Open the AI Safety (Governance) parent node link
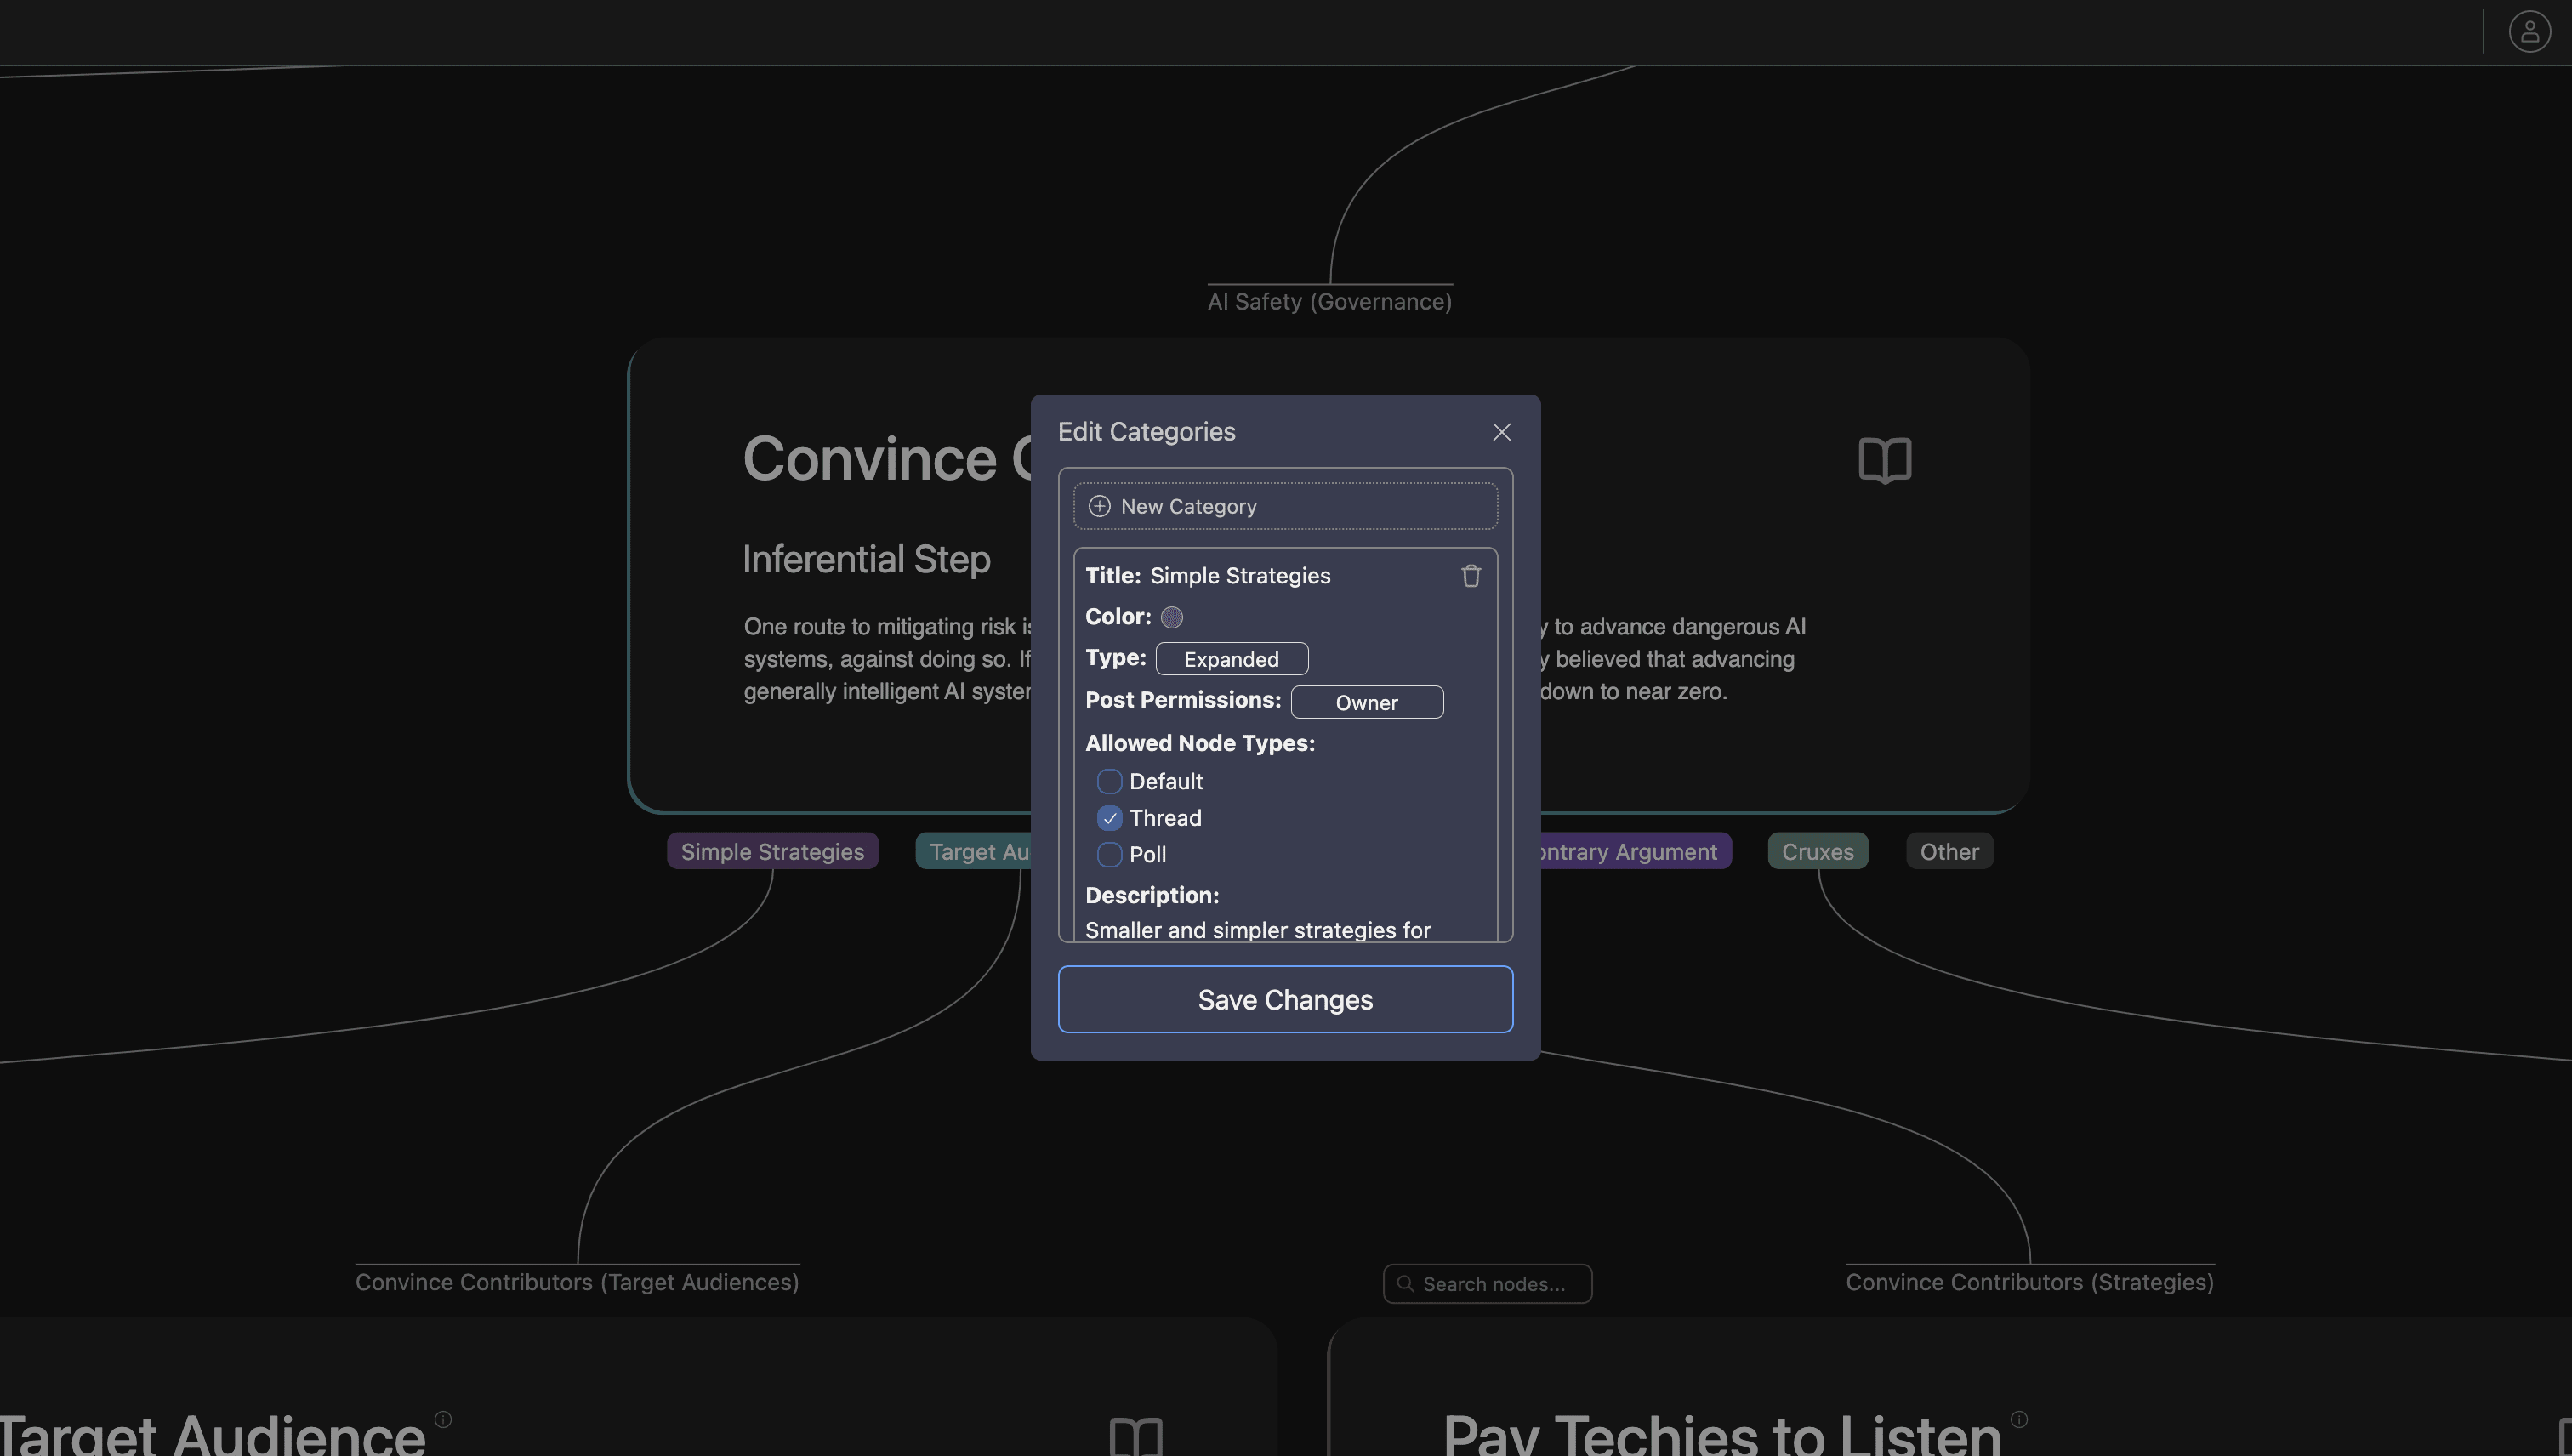 (1329, 301)
